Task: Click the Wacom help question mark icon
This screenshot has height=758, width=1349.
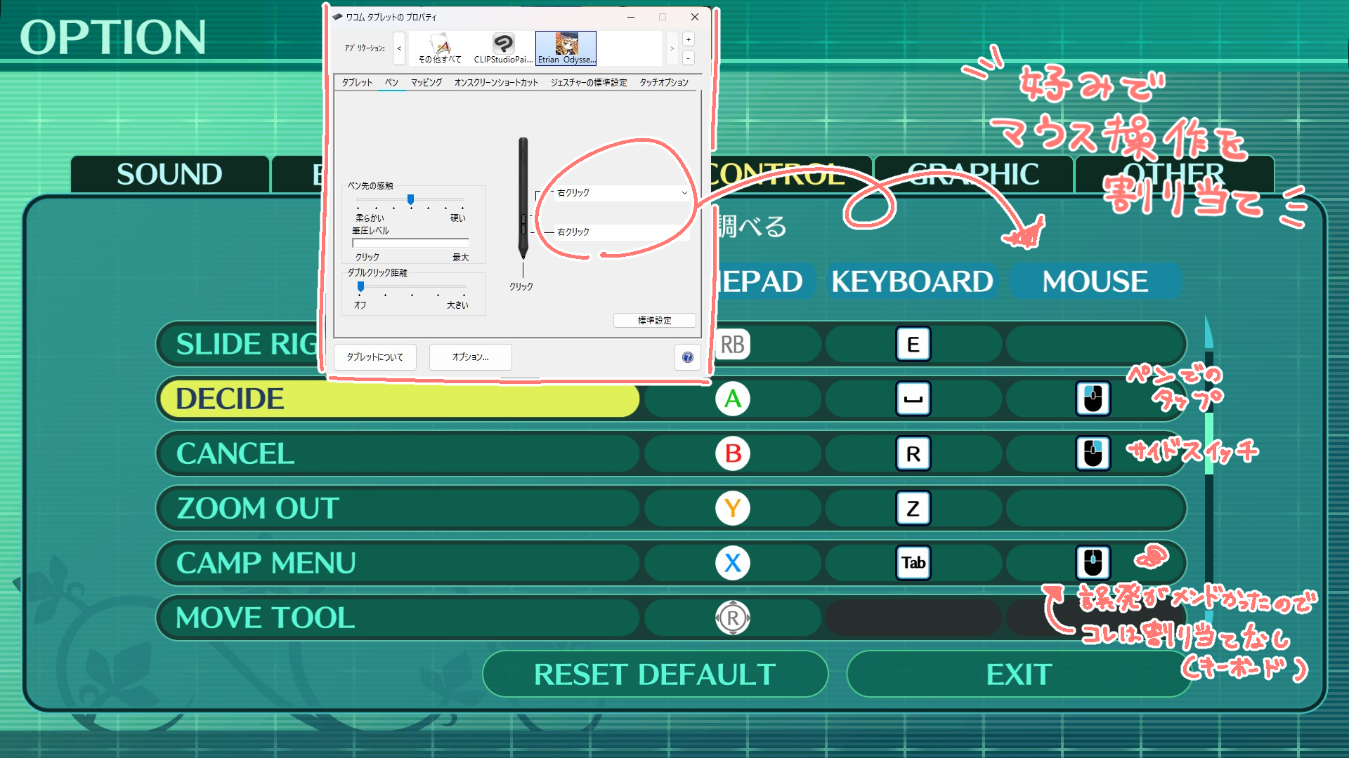Action: click(x=688, y=357)
